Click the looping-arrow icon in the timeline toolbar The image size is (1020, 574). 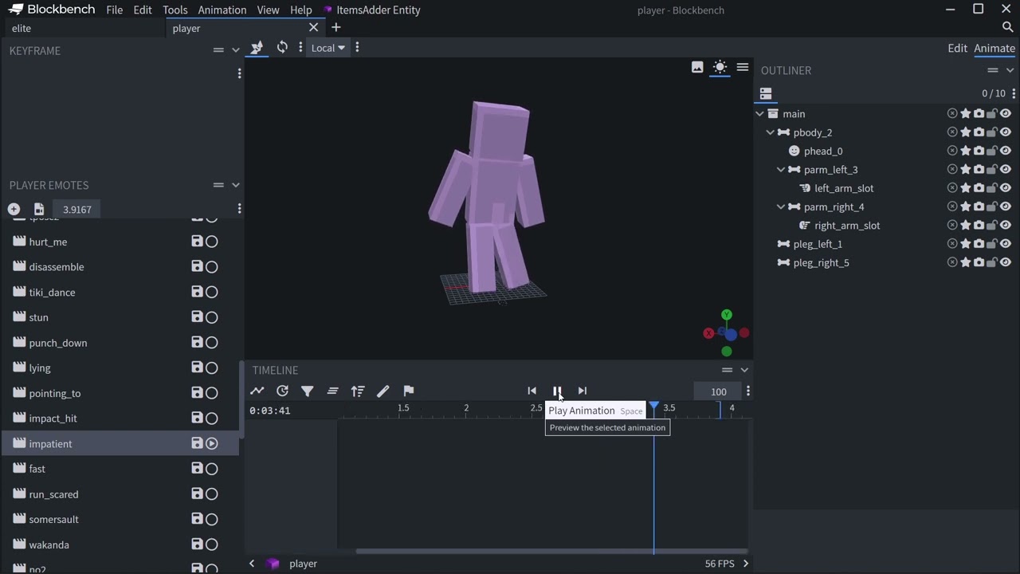[282, 391]
